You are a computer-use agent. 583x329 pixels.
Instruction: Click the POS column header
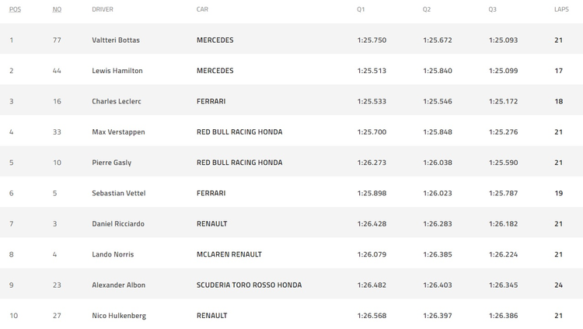[15, 9]
